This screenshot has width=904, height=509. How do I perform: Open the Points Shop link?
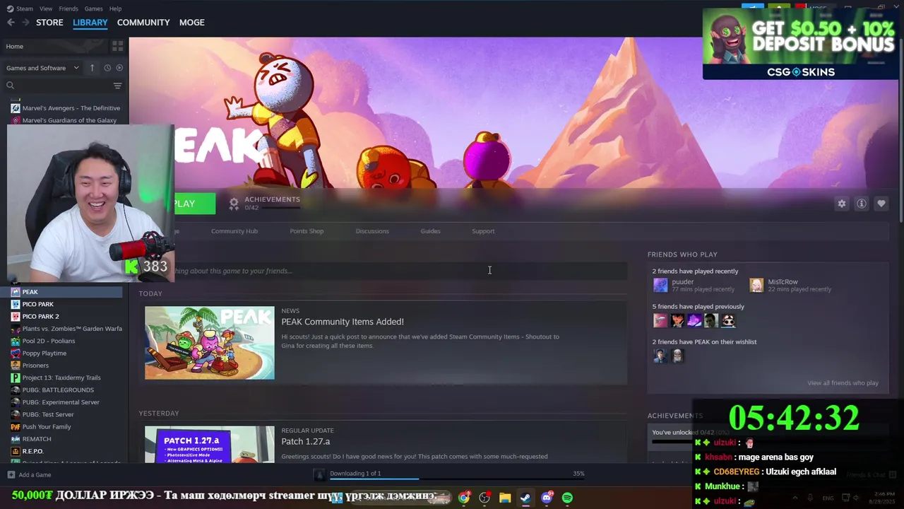(307, 231)
